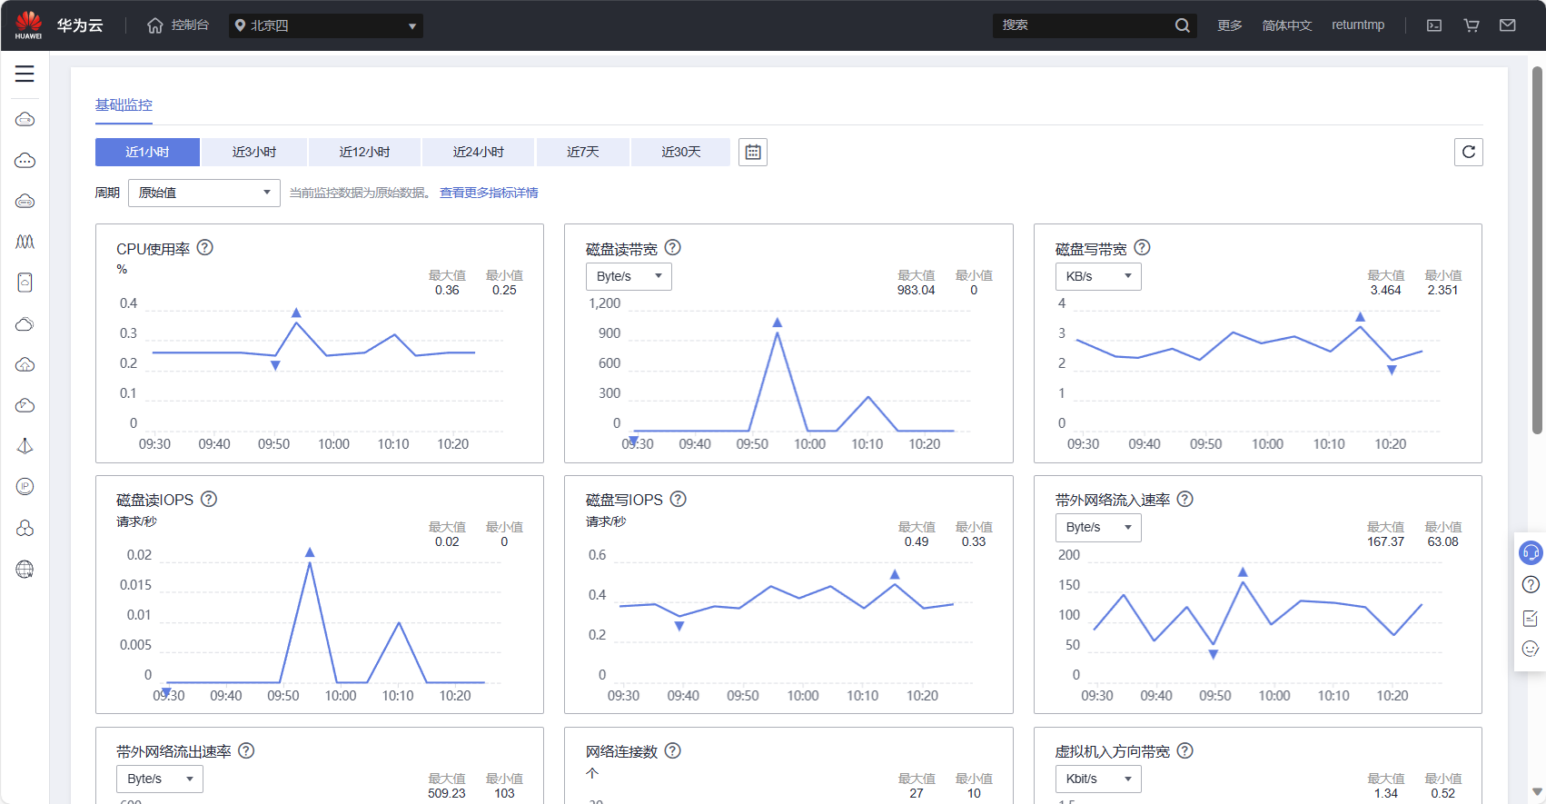Switch to 近7天 time range
This screenshot has height=804, width=1546.
tap(583, 152)
